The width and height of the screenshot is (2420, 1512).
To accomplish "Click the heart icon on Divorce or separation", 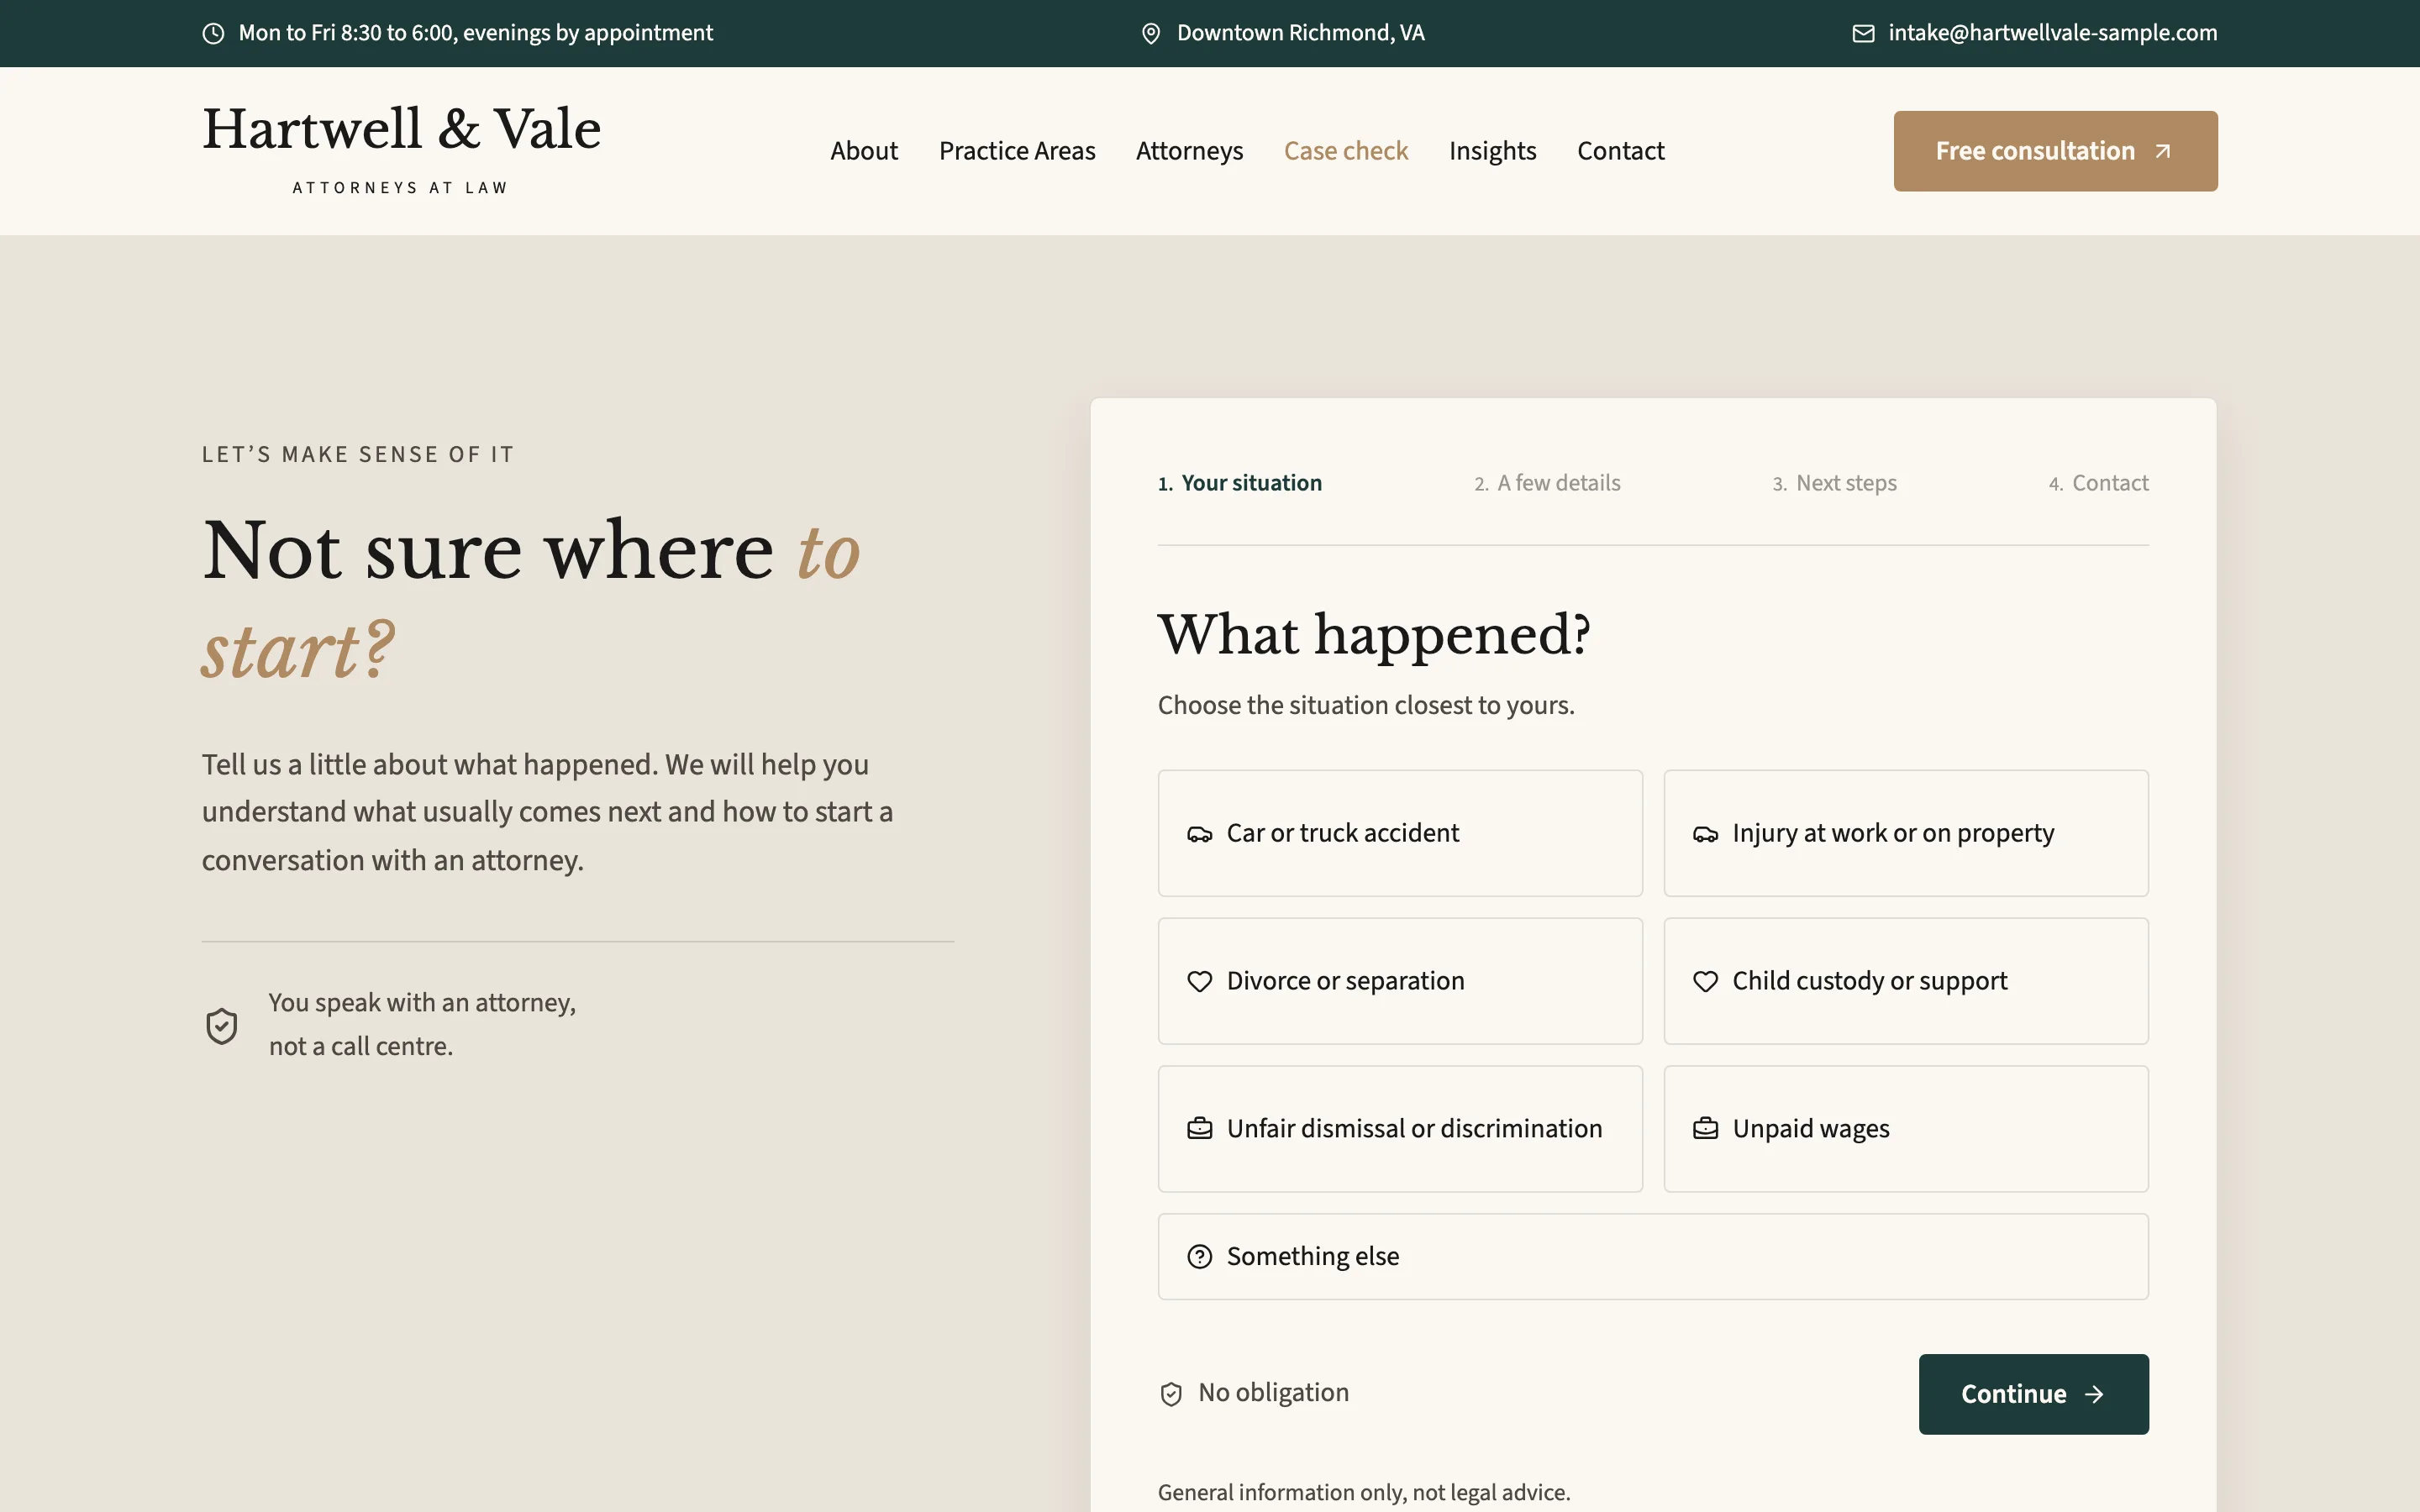I will point(1199,981).
